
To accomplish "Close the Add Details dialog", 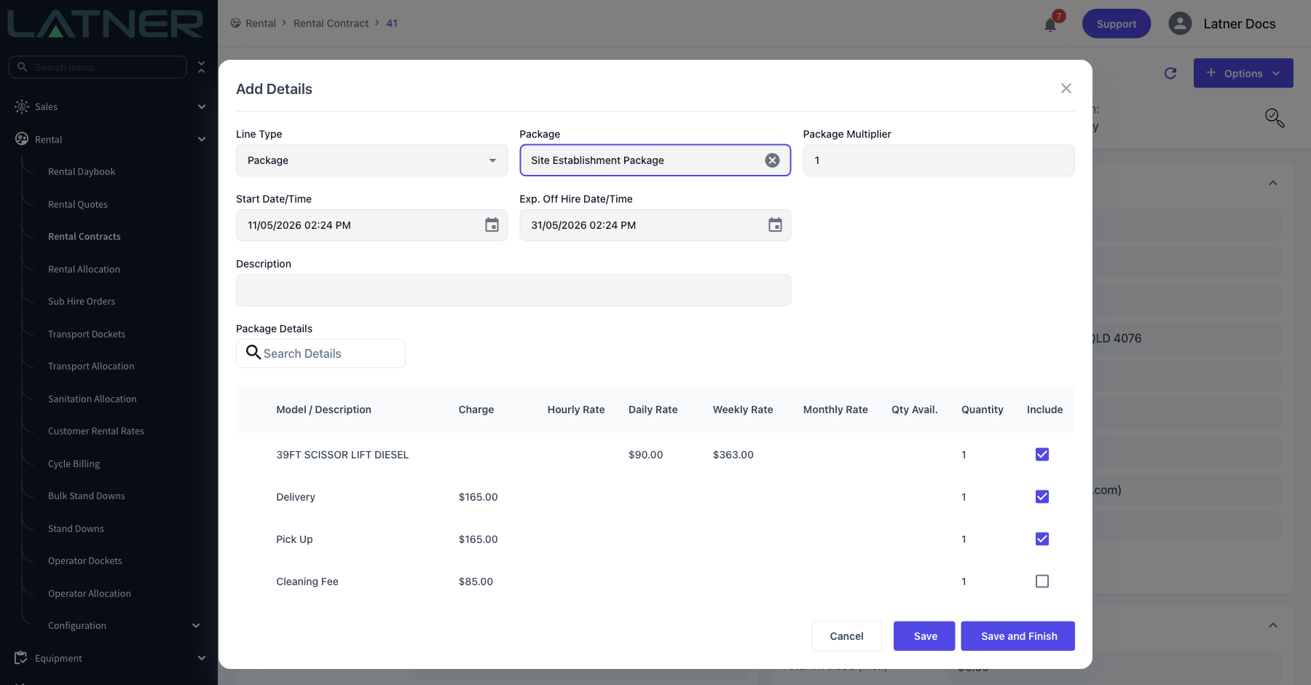I will (1066, 88).
